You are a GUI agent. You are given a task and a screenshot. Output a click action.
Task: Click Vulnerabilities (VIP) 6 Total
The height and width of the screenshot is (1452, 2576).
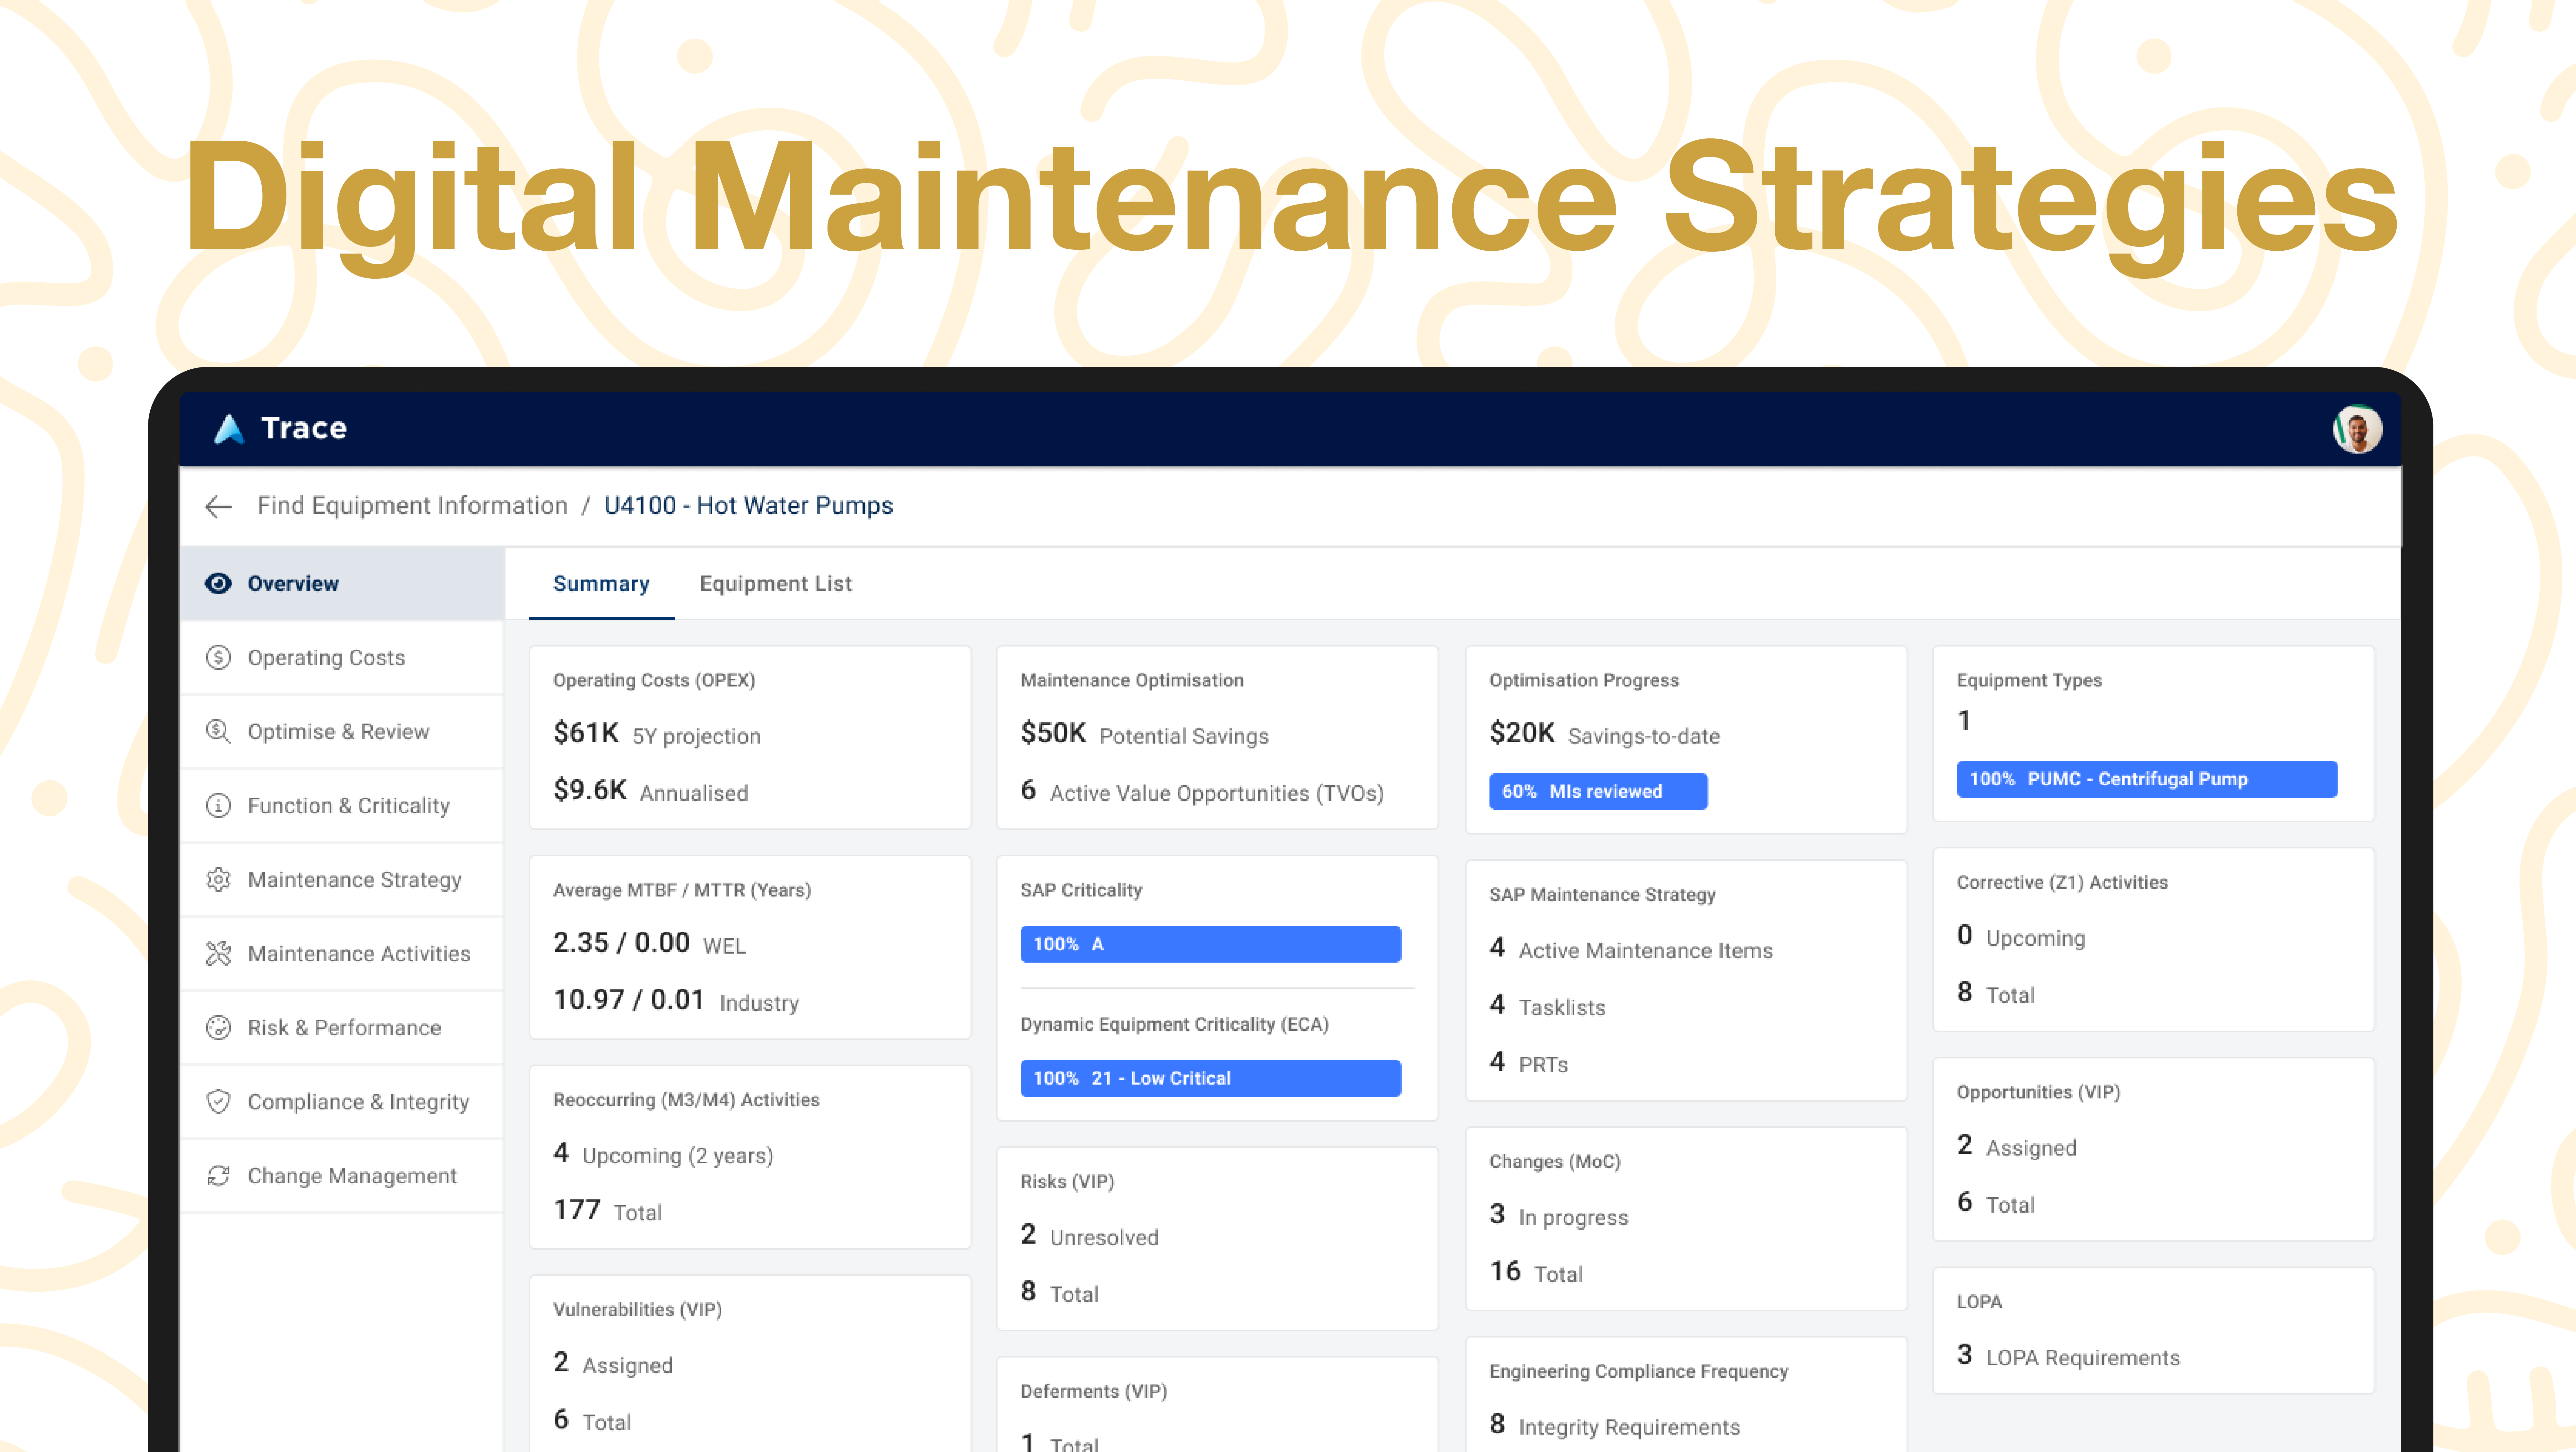coord(592,1421)
